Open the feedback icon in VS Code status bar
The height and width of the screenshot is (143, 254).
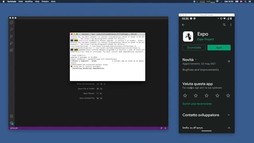(162, 128)
